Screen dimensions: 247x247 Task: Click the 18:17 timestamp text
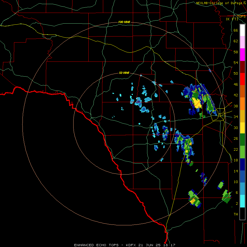(169, 245)
